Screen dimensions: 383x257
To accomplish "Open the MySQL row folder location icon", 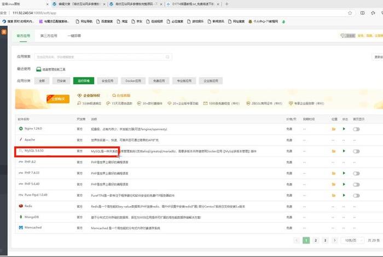I will [x=333, y=151].
